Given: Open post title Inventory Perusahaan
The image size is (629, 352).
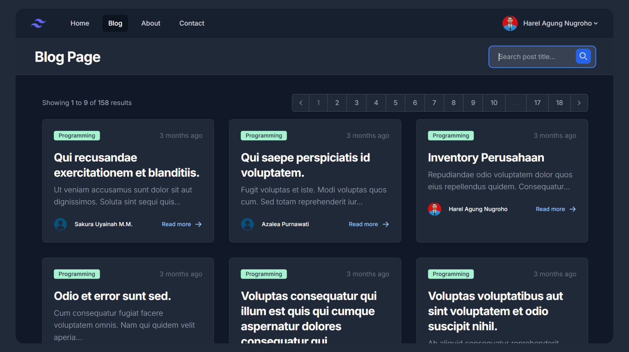Looking at the screenshot, I should (486, 158).
